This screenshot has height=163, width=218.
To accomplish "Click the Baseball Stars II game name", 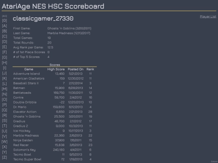I will (x=26, y=83).
